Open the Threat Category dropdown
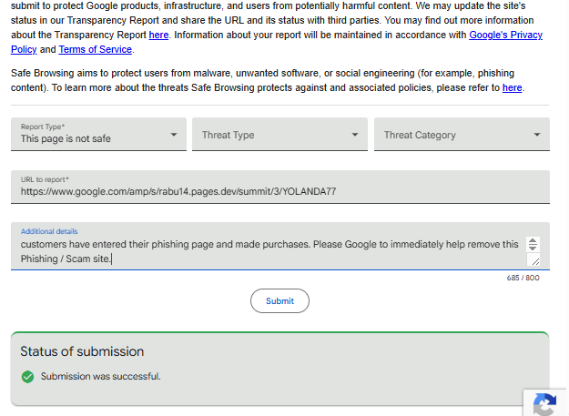 (462, 135)
